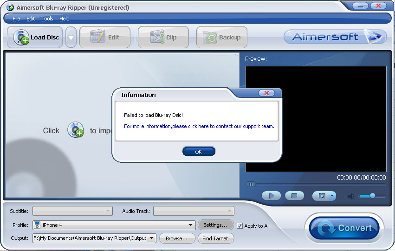Click the Load Disc toolbar button
This screenshot has width=395, height=251.
click(35, 37)
